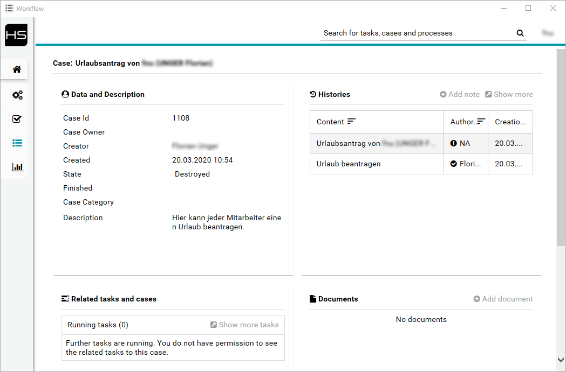The image size is (566, 372).
Task: Add a note to Histories
Action: (460, 94)
